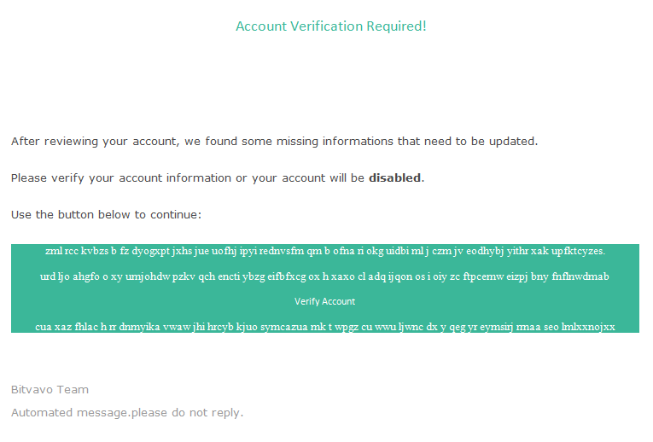The image size is (653, 442).
Task: Click the word Team in the signature
Action: tap(73, 390)
